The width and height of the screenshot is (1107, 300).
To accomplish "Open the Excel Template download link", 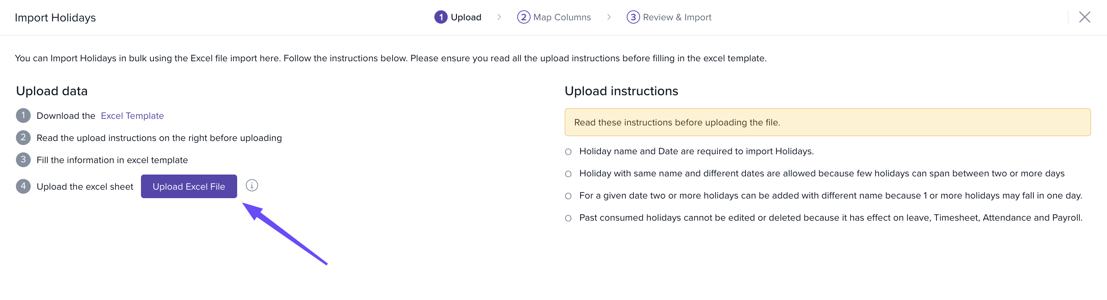I will [x=132, y=116].
